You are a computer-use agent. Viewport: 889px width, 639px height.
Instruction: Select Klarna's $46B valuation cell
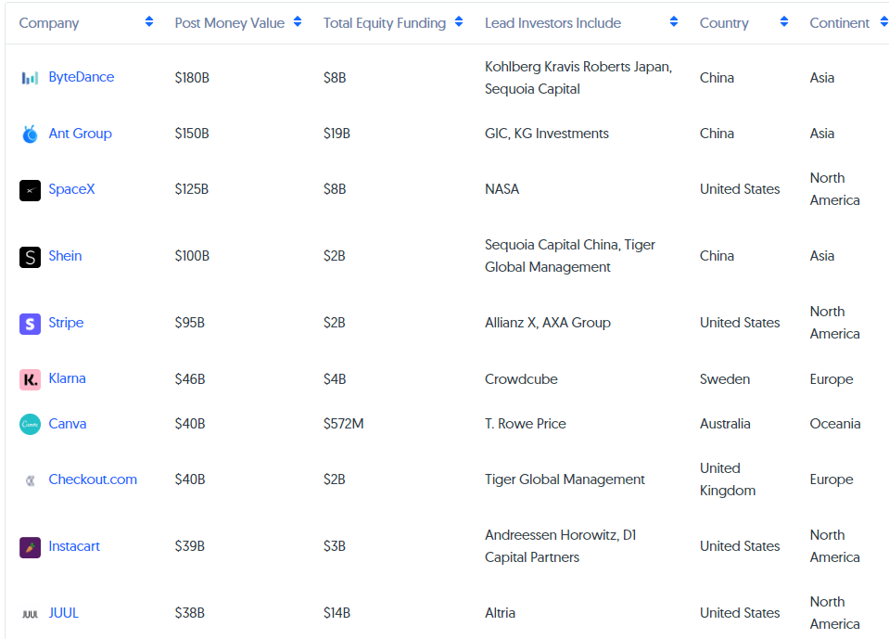point(190,378)
